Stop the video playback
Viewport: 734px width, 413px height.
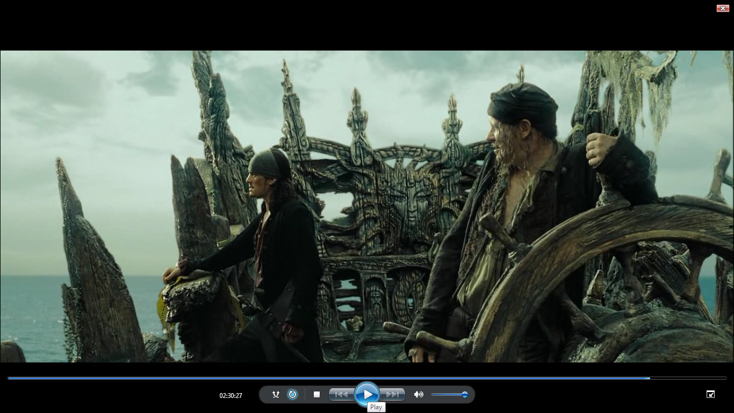pos(316,395)
